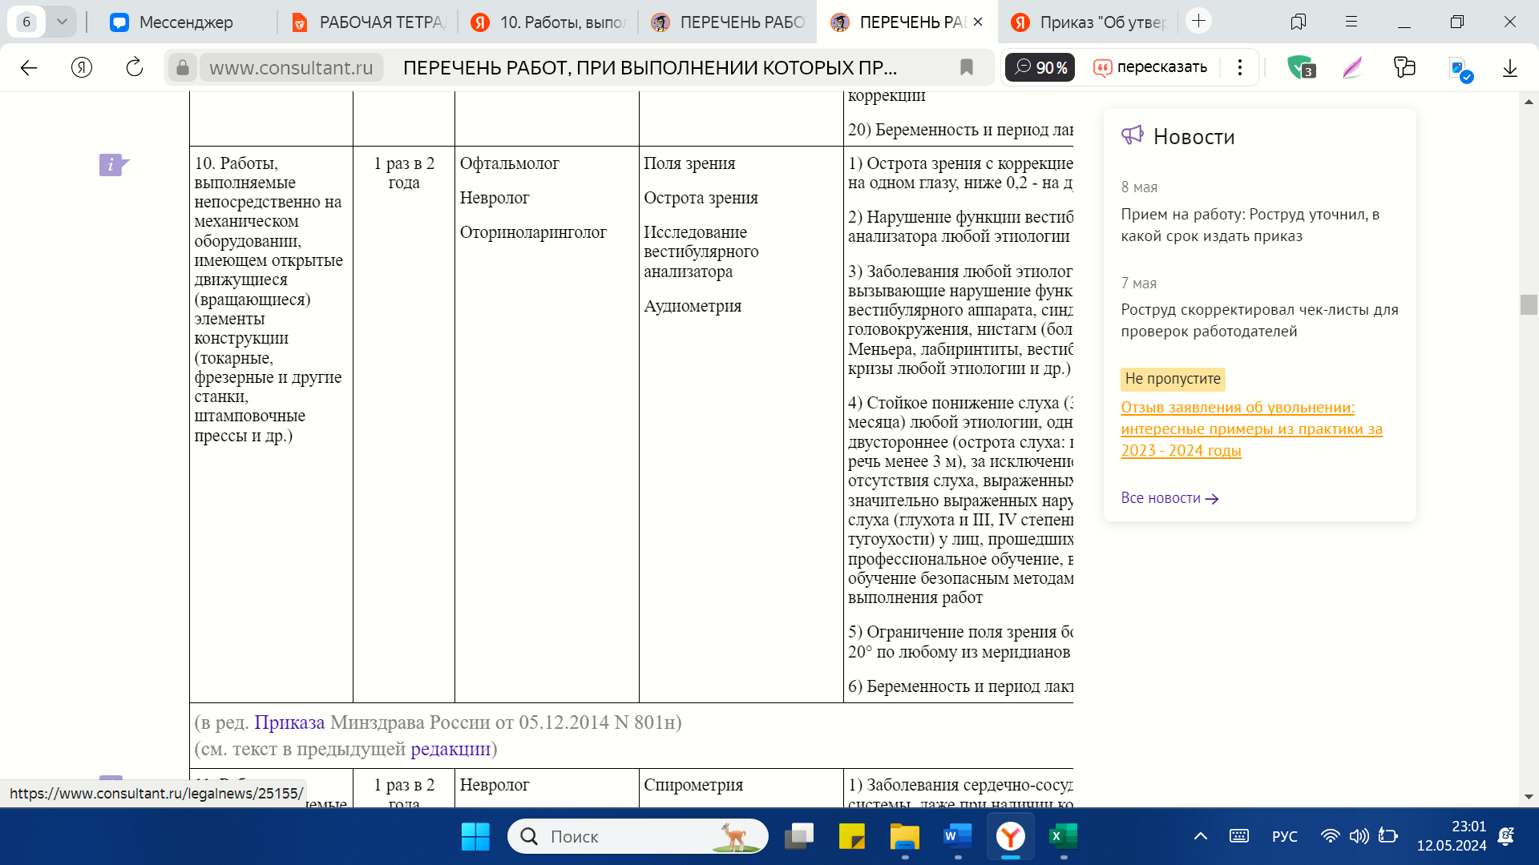This screenshot has width=1539, height=865.
Task: Select the 'Офтальмолог' cell text
Action: 510,163
